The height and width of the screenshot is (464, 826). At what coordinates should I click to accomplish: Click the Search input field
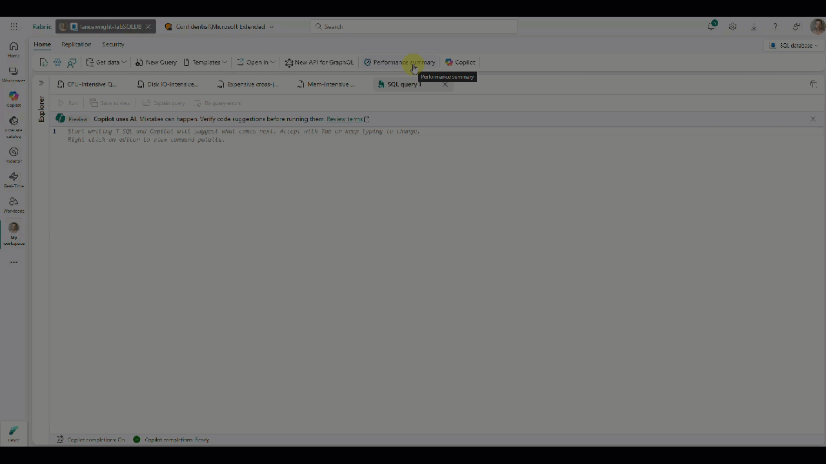coord(414,26)
